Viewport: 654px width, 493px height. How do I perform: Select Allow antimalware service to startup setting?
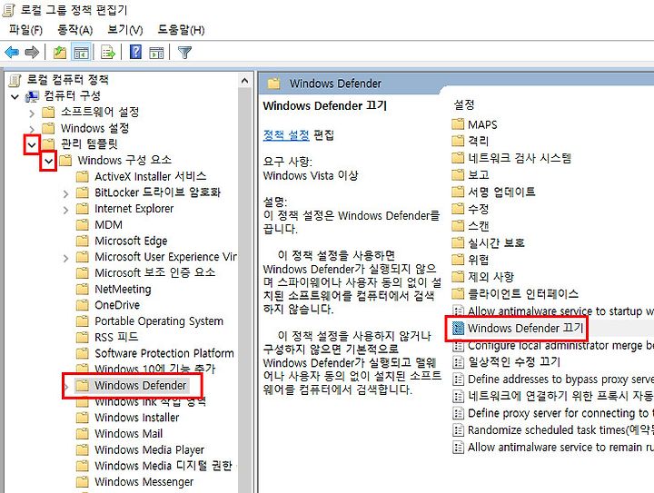[x=553, y=311]
